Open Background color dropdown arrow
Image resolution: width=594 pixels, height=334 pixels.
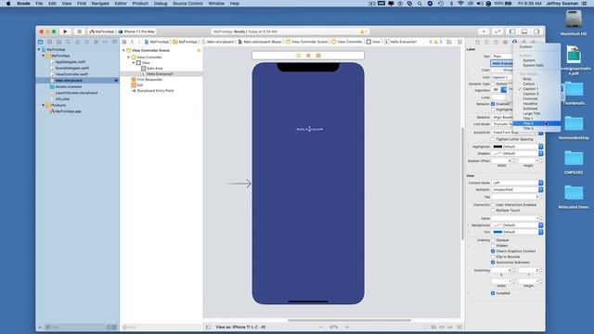(540, 225)
